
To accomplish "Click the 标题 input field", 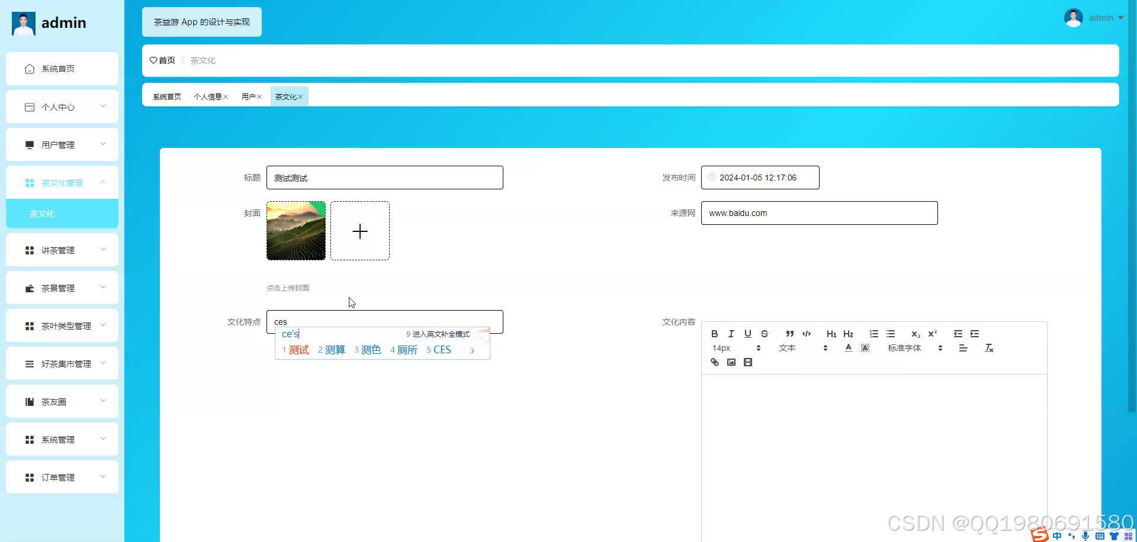I will [385, 178].
